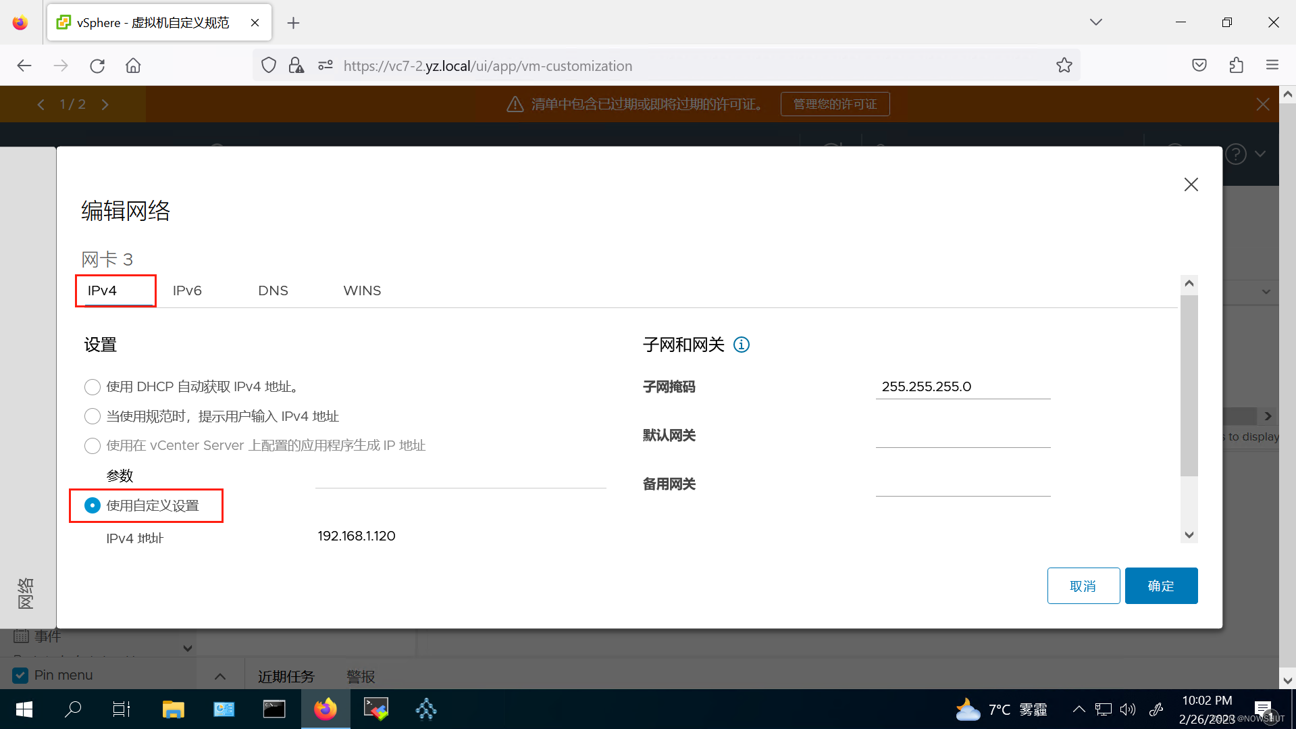Click the alternate gateway input field
The width and height of the screenshot is (1296, 729).
tap(963, 484)
